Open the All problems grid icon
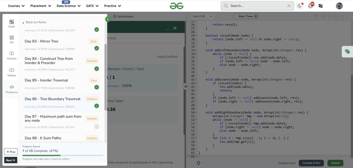This screenshot has width=353, height=168. click(x=11, y=39)
